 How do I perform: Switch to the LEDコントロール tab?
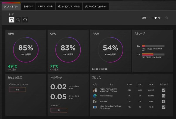click(x=45, y=6)
